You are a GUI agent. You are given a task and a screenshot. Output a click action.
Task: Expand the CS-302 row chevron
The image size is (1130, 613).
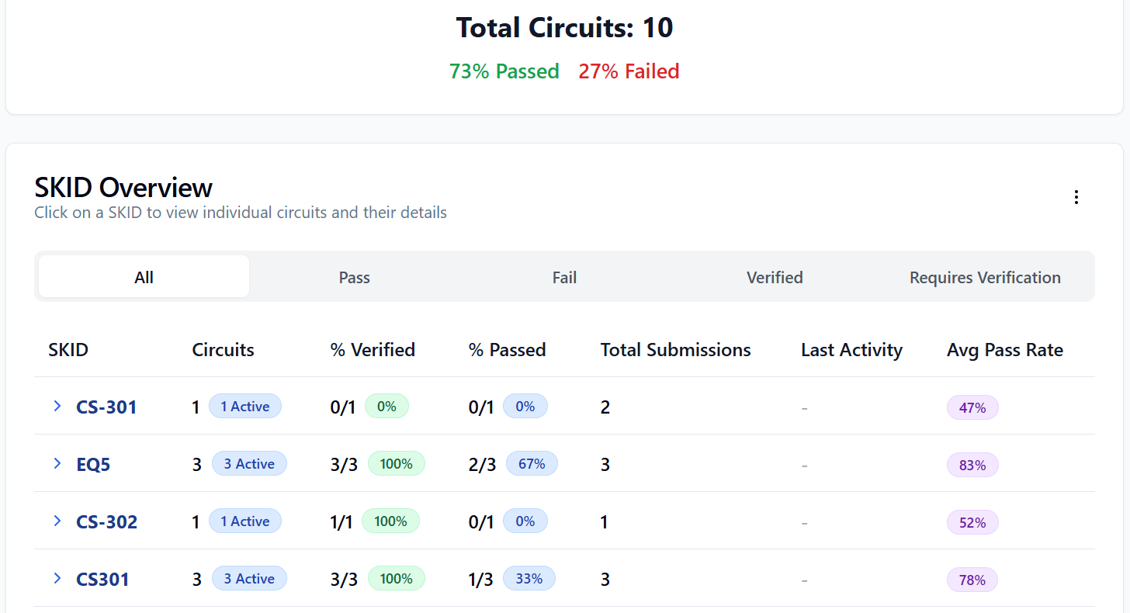(57, 521)
